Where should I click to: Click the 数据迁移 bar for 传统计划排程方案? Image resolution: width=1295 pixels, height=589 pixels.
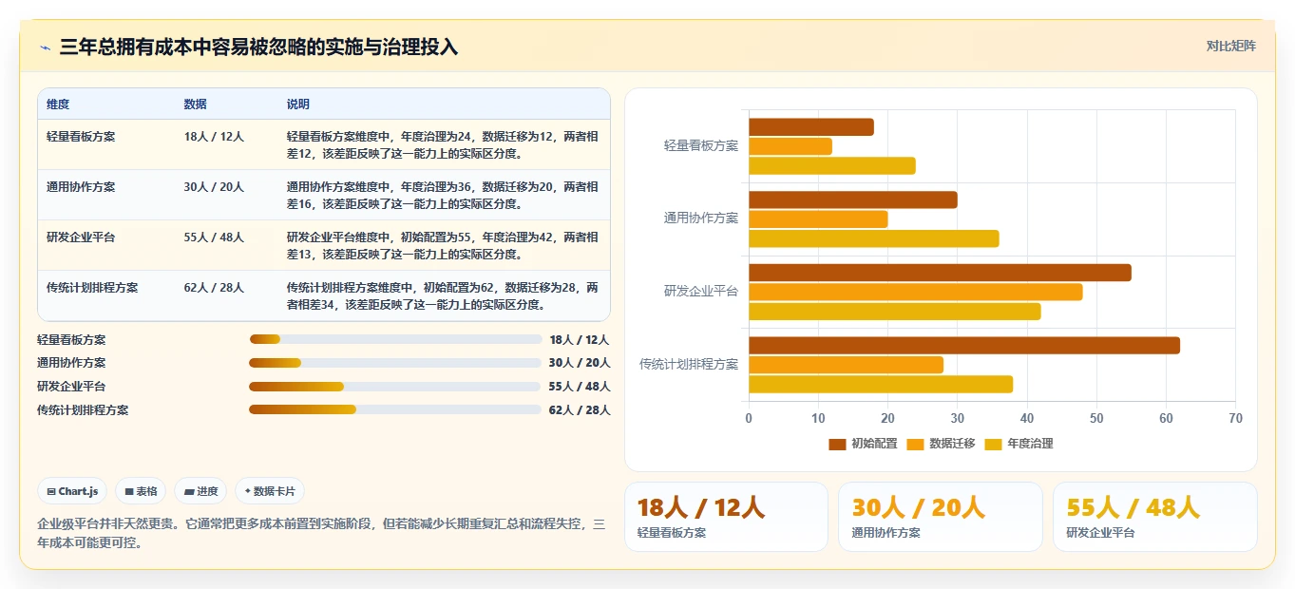(846, 365)
